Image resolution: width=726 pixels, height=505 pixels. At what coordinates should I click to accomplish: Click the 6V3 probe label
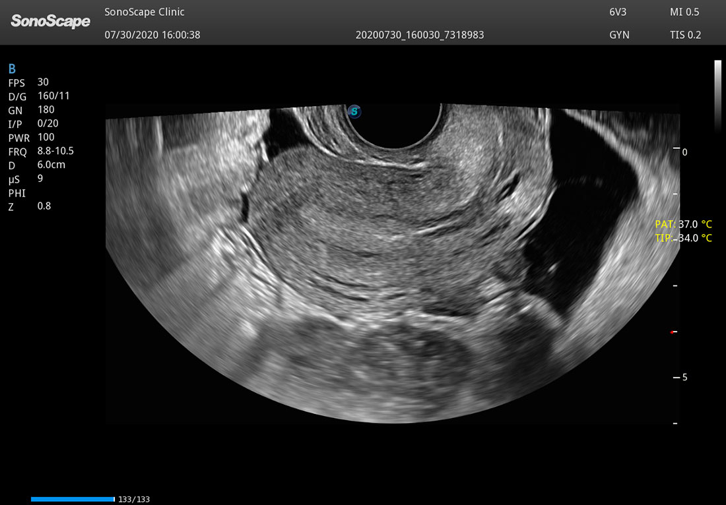point(618,12)
